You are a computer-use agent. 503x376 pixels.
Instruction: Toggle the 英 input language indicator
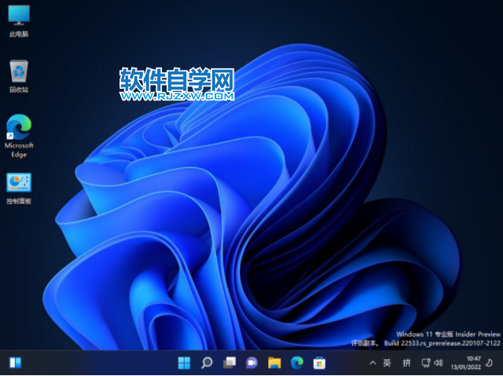(387, 363)
